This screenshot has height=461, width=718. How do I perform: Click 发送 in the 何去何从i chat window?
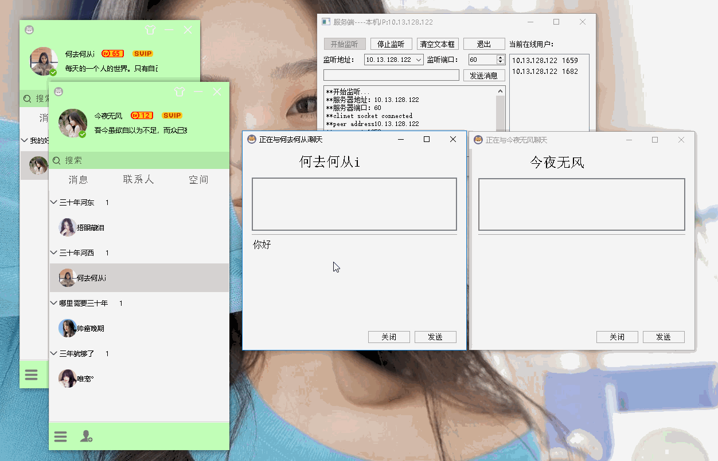(435, 337)
